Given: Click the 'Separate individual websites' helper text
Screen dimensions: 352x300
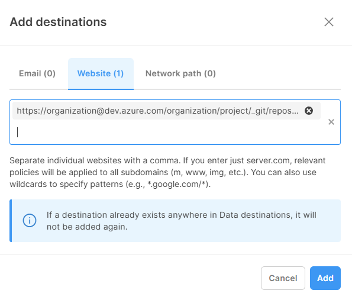Looking at the screenshot, I should tap(167, 172).
